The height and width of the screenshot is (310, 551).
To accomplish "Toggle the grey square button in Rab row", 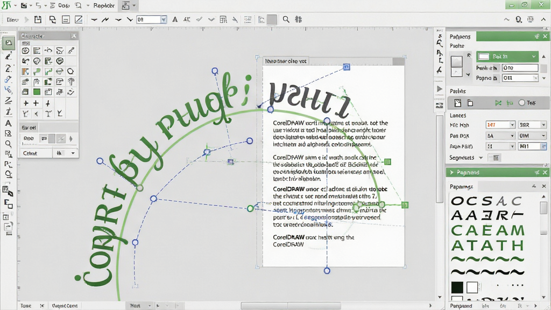I will point(52,139).
